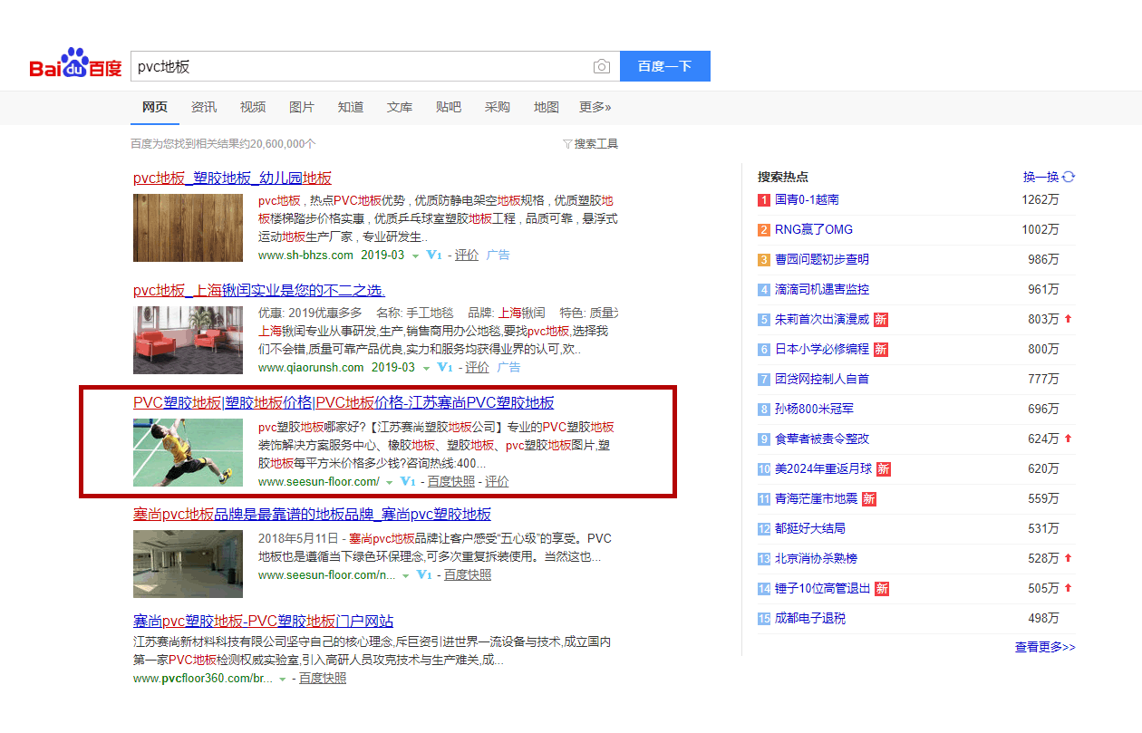Click the empty hall floor thumbnail
Screen dimensions: 1142x733
point(188,564)
